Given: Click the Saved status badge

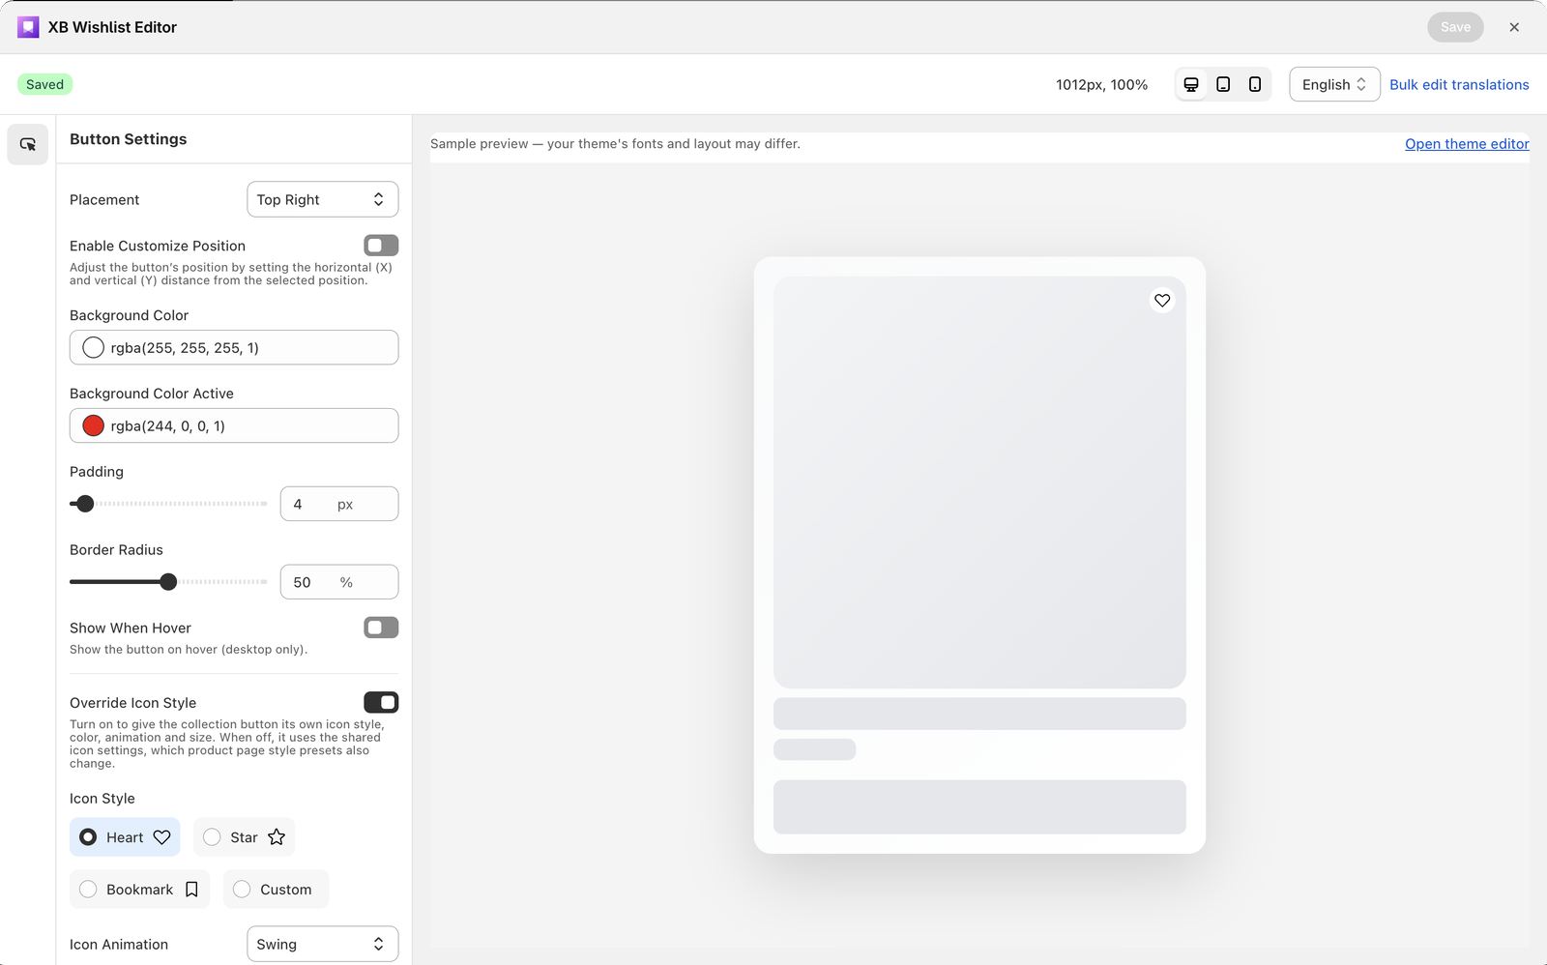Looking at the screenshot, I should tap(45, 84).
